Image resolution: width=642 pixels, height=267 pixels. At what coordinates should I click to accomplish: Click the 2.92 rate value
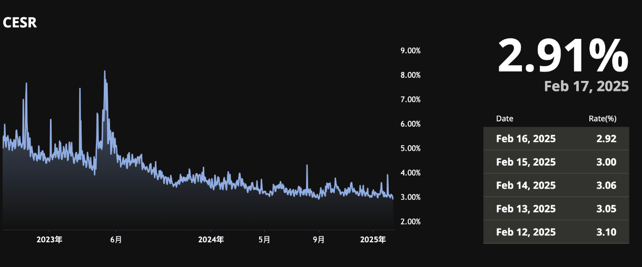pyautogui.click(x=606, y=139)
